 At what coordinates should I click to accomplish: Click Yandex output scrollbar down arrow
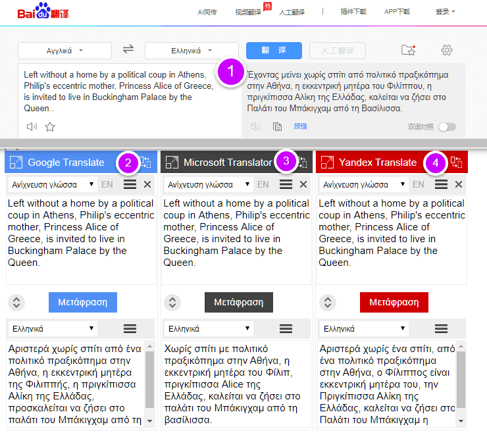[461, 421]
